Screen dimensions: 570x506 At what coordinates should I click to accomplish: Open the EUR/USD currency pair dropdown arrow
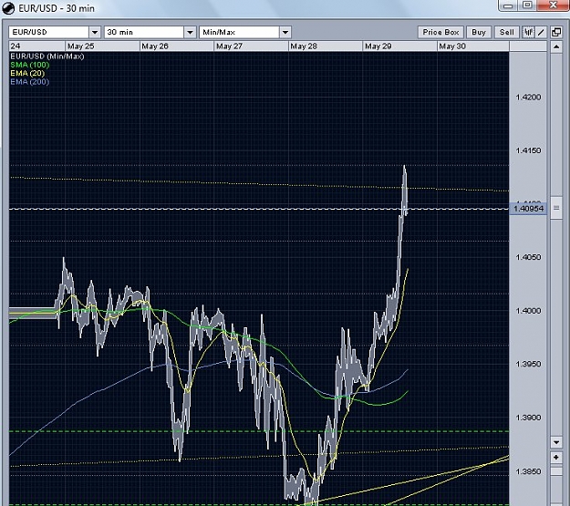(x=95, y=32)
